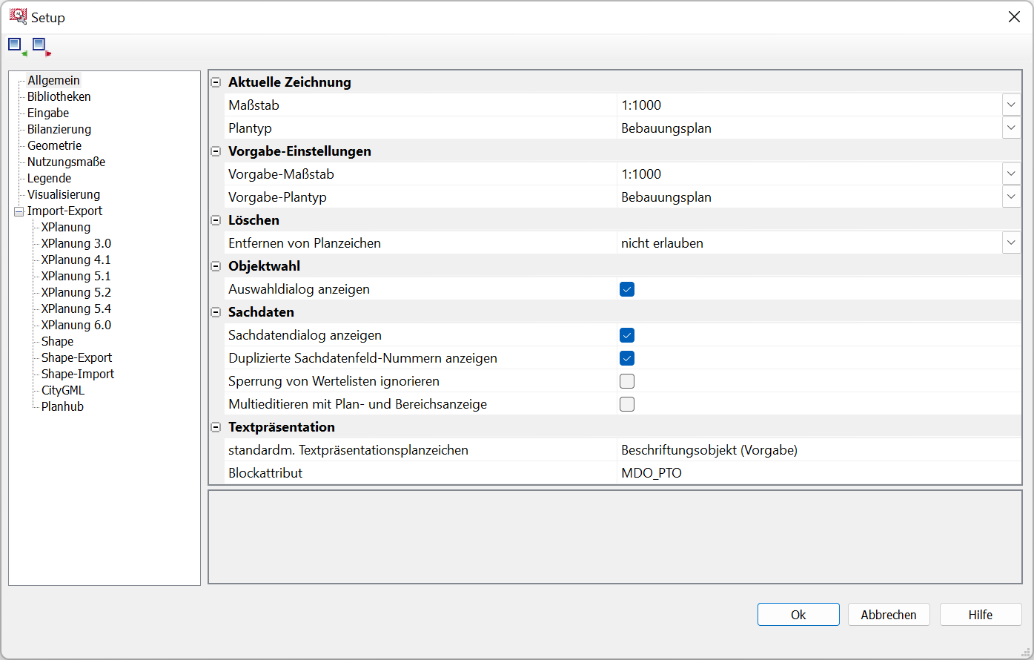Image resolution: width=1034 pixels, height=660 pixels.
Task: Collapse the Textpräsentation section
Action: [x=216, y=427]
